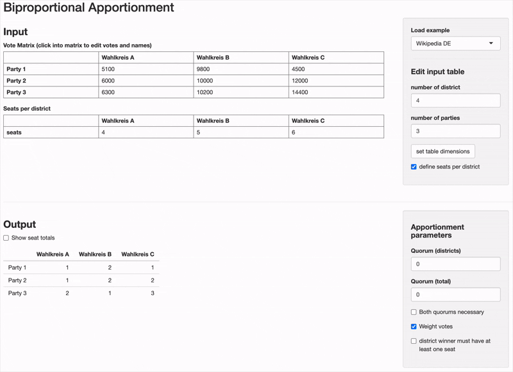Edit Wahlkreis B seats value 5
The image size is (513, 372).
point(240,133)
